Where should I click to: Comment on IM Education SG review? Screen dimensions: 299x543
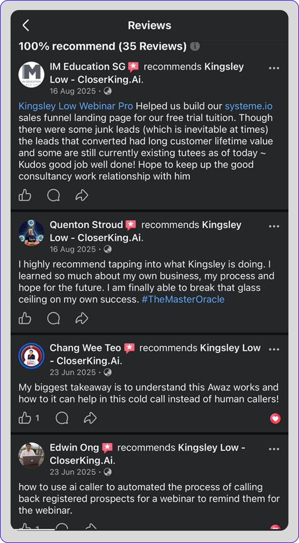pos(53,195)
